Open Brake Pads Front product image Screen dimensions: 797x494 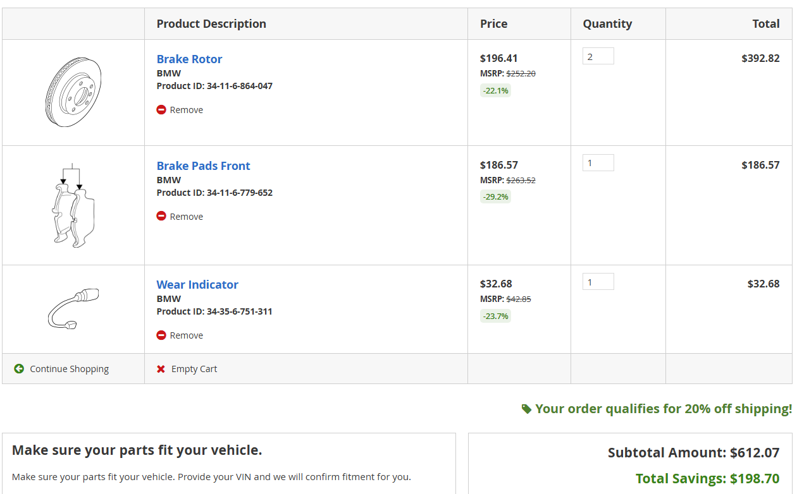(x=73, y=205)
